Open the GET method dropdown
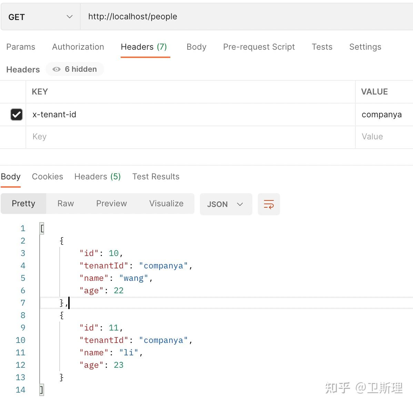Screen dimensions: 413x405 tap(40, 17)
